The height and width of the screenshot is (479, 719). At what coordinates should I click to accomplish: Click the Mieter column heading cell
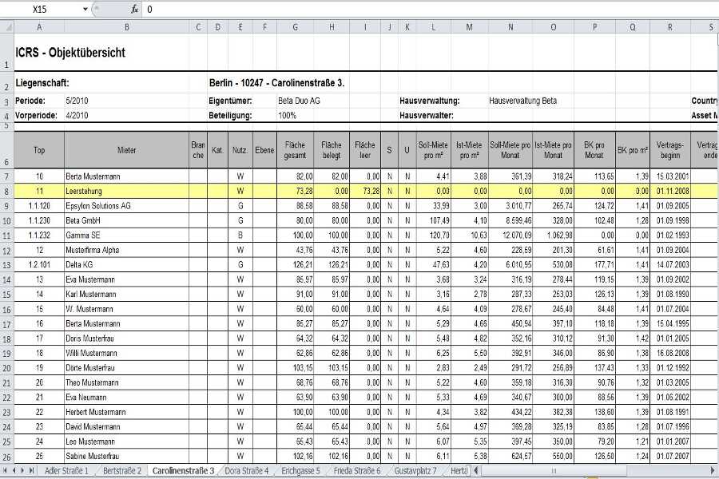point(126,150)
